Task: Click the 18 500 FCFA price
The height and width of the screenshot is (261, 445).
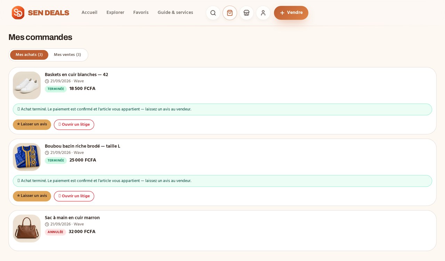Action: 82,89
